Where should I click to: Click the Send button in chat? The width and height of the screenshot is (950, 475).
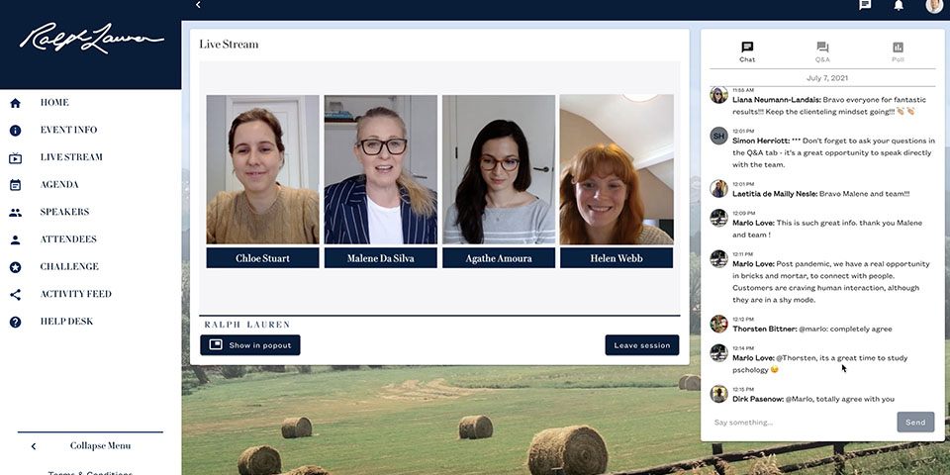(x=915, y=423)
